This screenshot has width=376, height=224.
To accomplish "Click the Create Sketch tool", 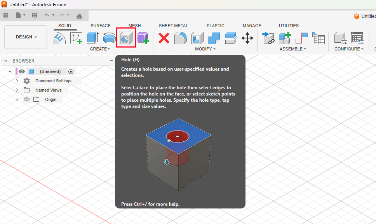I will [x=76, y=38].
